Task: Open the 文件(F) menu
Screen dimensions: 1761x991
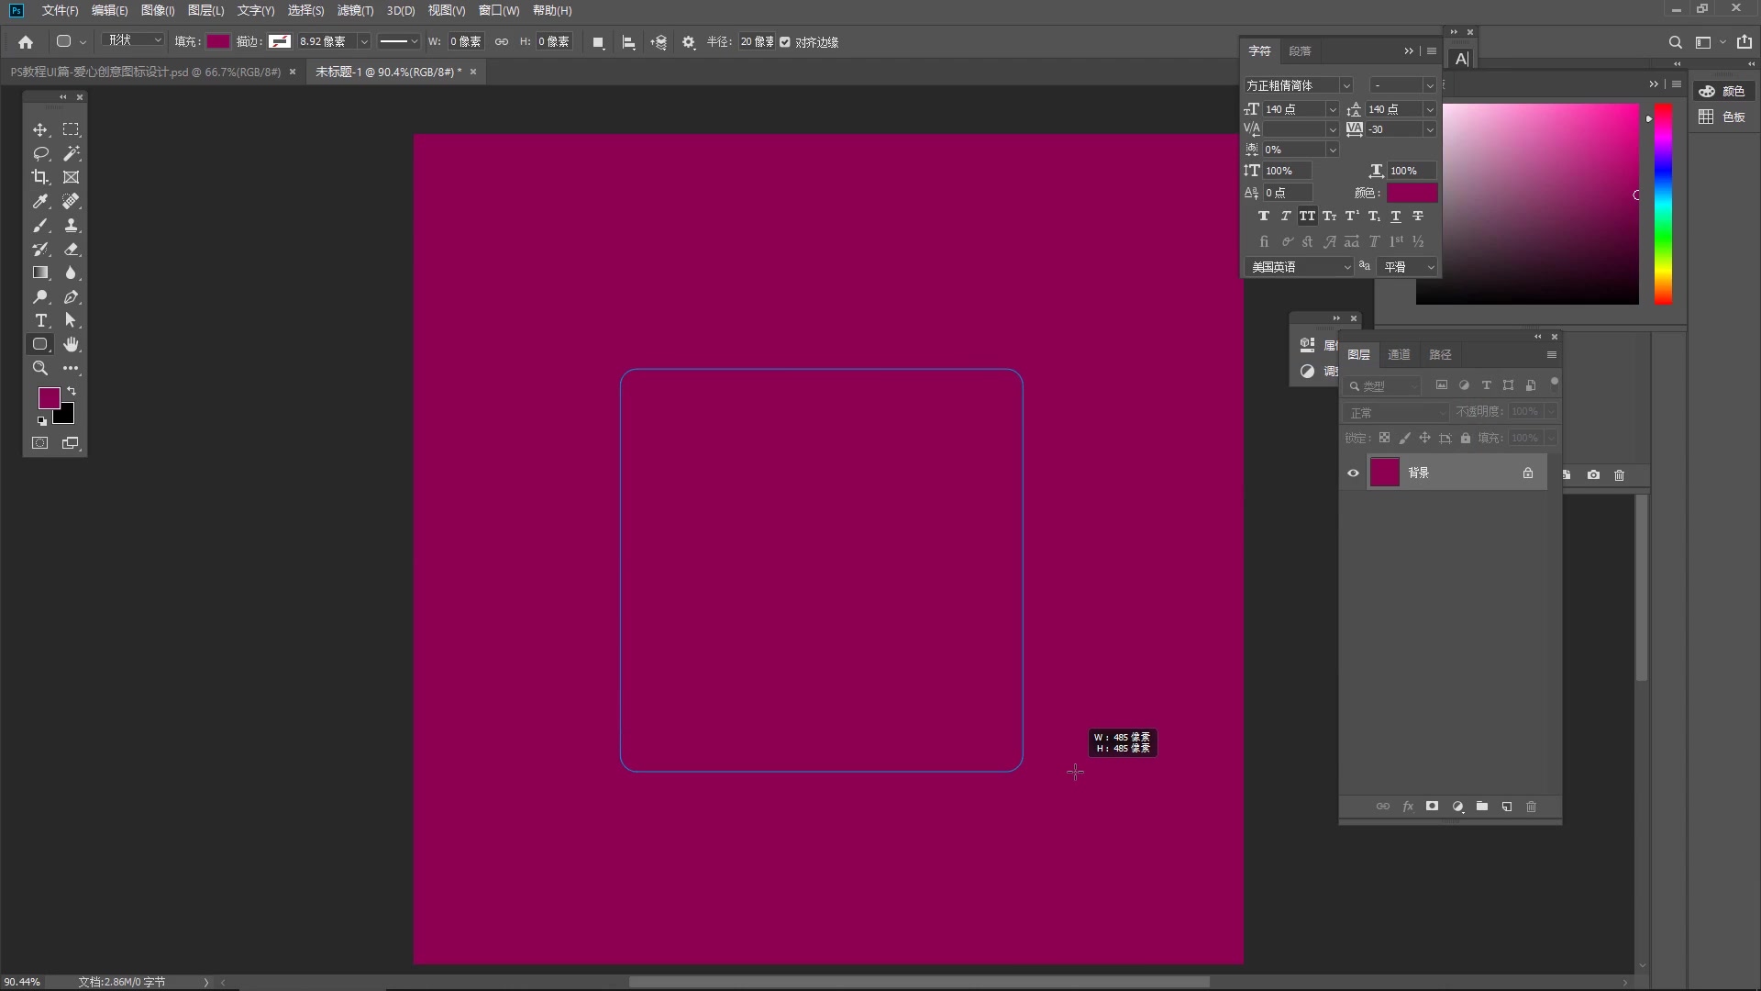Action: (60, 11)
